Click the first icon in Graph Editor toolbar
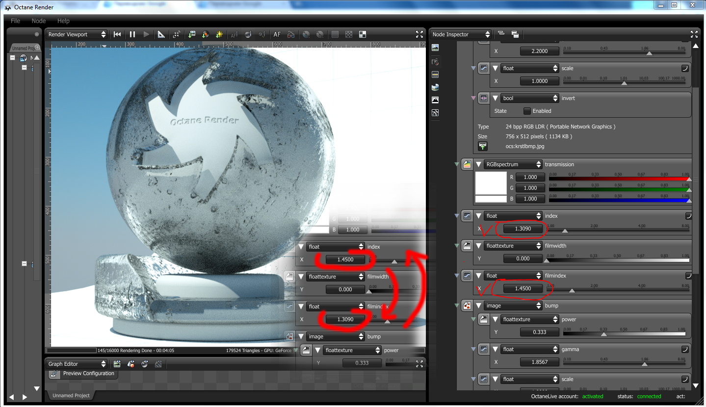This screenshot has width=706, height=407. (117, 364)
